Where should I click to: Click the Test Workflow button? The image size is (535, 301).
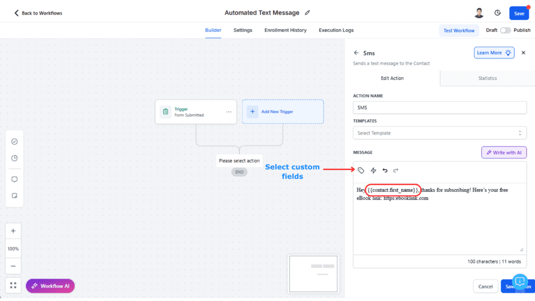coord(459,30)
